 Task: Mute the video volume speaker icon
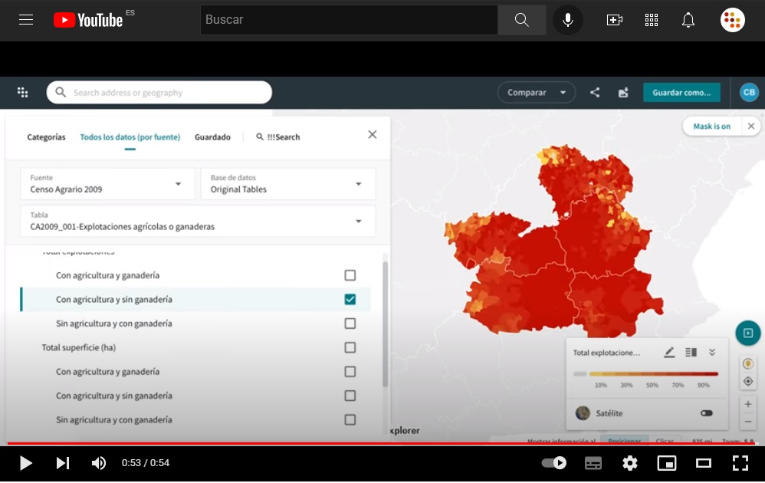99,463
